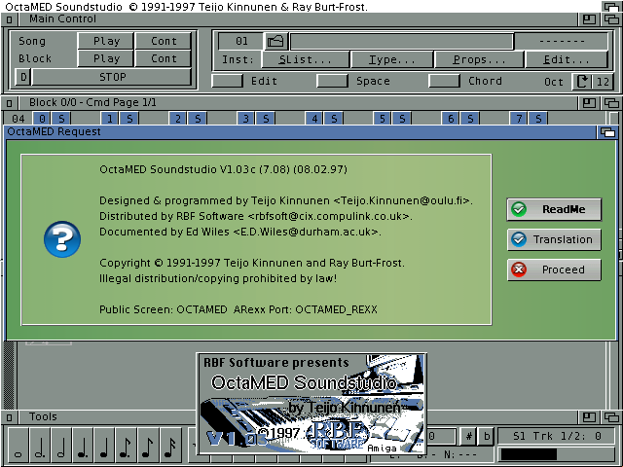Click the sharp (#) button in Tools
This screenshot has height=467, width=623.
click(469, 437)
